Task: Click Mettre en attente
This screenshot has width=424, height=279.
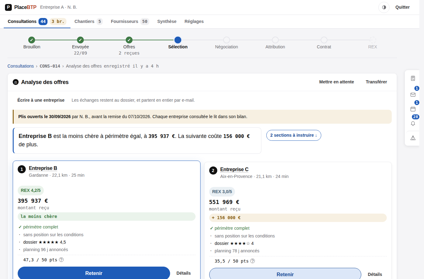Action: (x=336, y=82)
